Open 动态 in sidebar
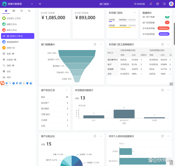Screen dimensions: 175x166 [17, 71]
